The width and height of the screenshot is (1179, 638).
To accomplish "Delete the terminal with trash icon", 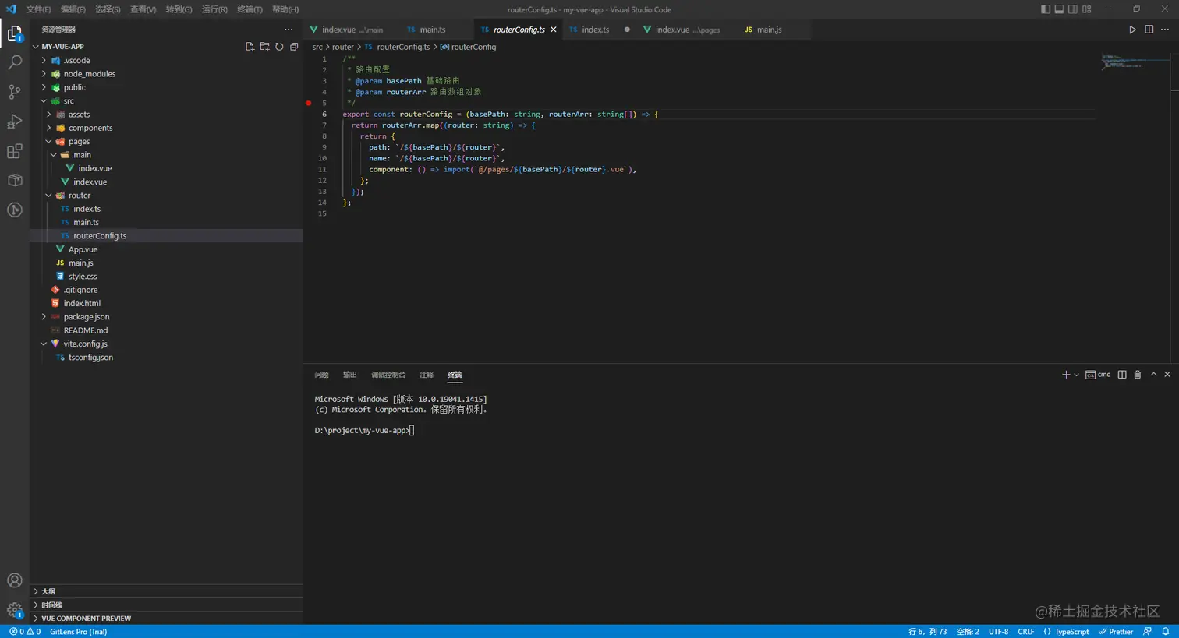I will (1137, 375).
